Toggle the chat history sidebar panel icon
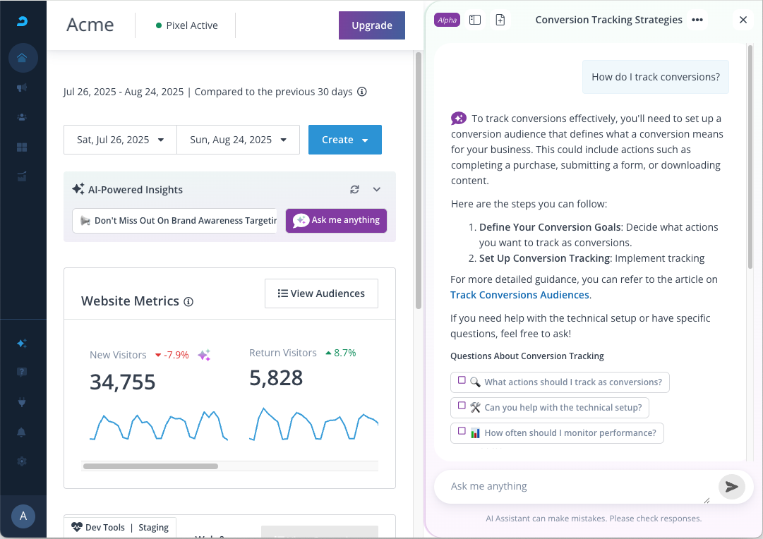 tap(475, 20)
